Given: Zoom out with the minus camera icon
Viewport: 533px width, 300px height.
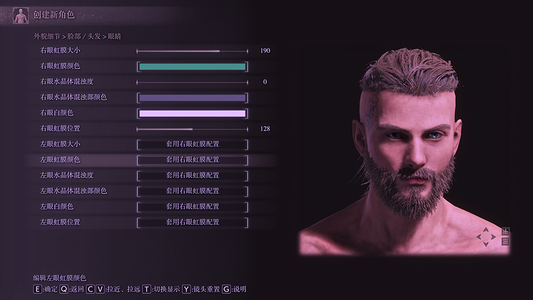Looking at the screenshot, I should coord(505,241).
